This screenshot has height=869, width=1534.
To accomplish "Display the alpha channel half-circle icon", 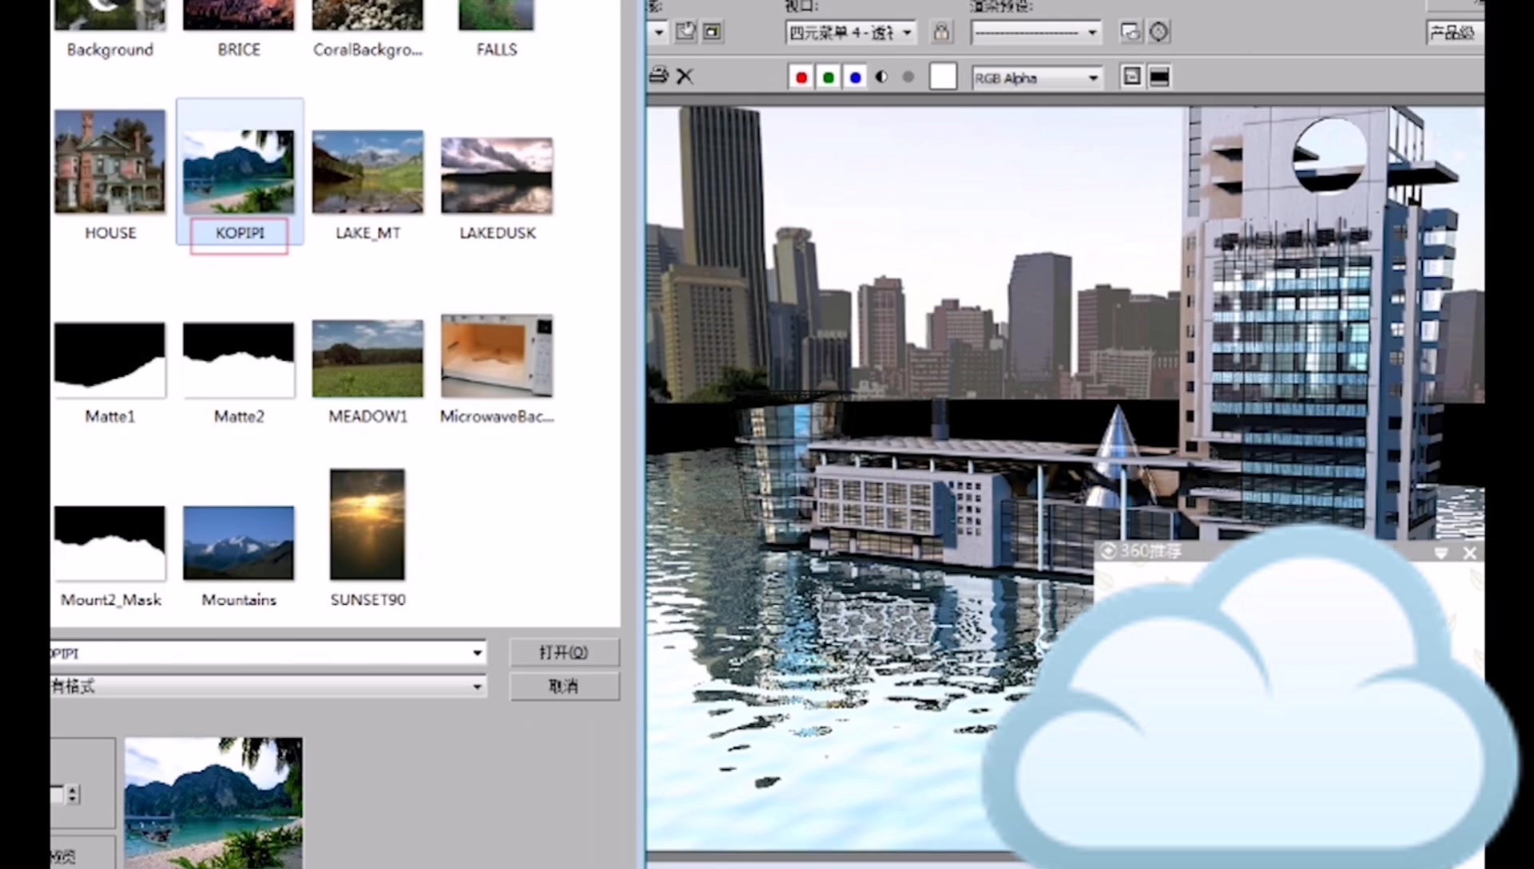I will 881,77.
